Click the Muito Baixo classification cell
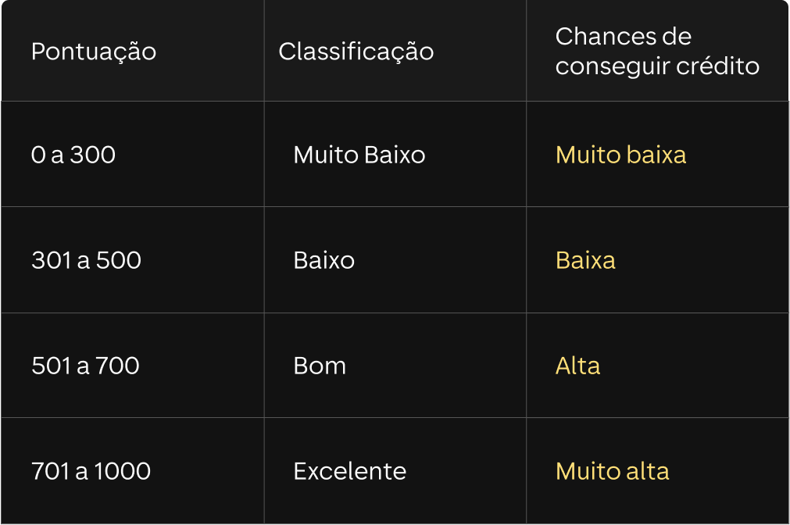Image resolution: width=790 pixels, height=525 pixels. point(359,155)
